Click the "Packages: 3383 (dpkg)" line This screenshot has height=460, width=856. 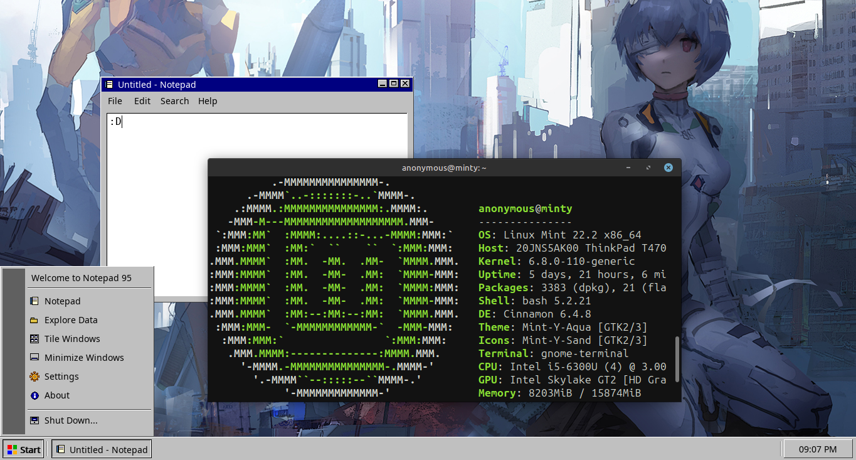[573, 288]
